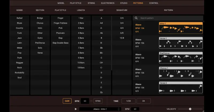Filter by Funk genre
This screenshot has height=112, width=214.
[x=20, y=33]
